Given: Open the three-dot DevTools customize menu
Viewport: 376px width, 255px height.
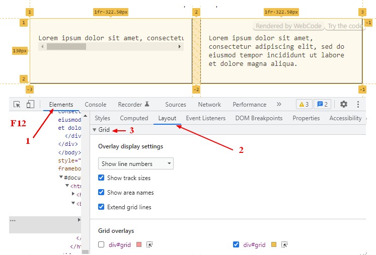Looking at the screenshot, I should [358, 104].
